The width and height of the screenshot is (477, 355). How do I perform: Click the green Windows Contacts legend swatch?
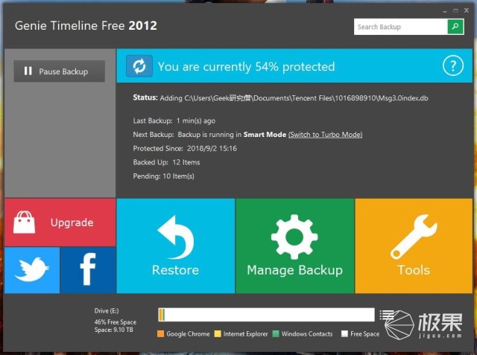coord(276,333)
